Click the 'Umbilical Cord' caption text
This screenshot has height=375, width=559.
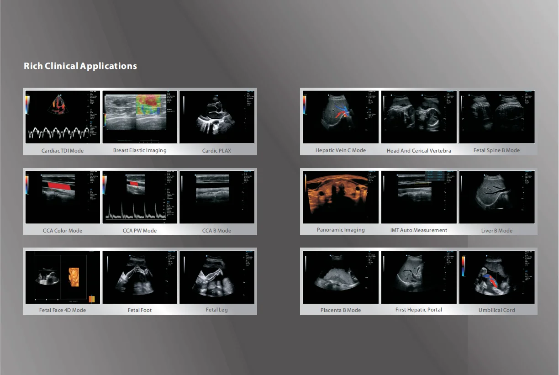[x=497, y=310]
